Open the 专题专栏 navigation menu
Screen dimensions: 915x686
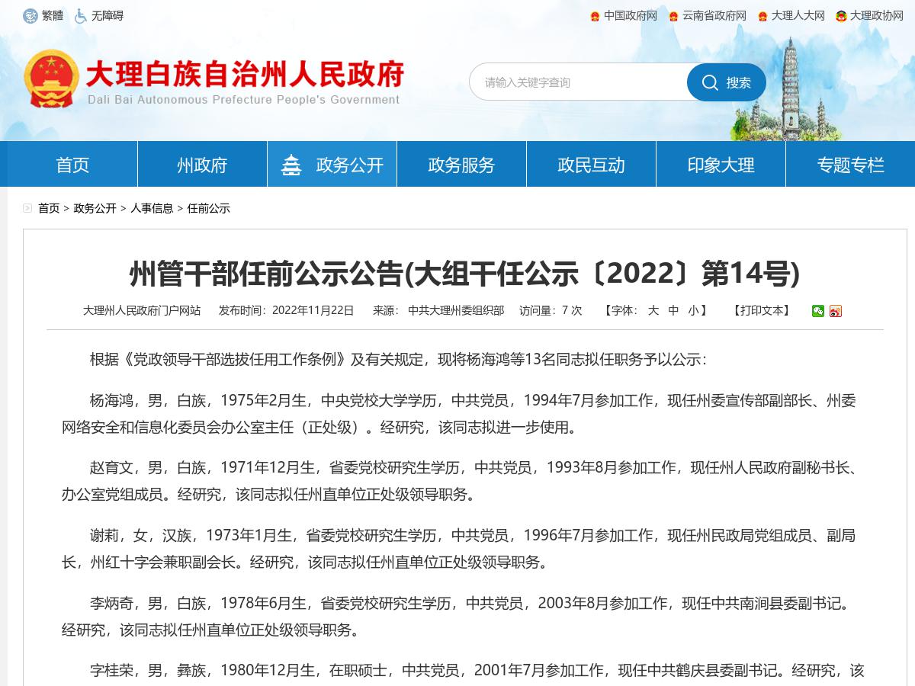coord(849,163)
